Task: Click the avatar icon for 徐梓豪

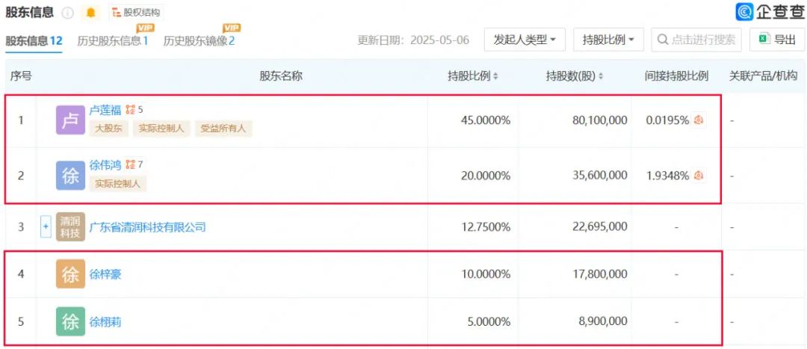Action: [x=70, y=274]
